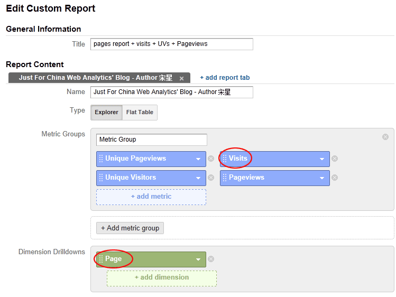This screenshot has width=396, height=297.
Task: Remove the Pageviews metric
Action: [335, 178]
